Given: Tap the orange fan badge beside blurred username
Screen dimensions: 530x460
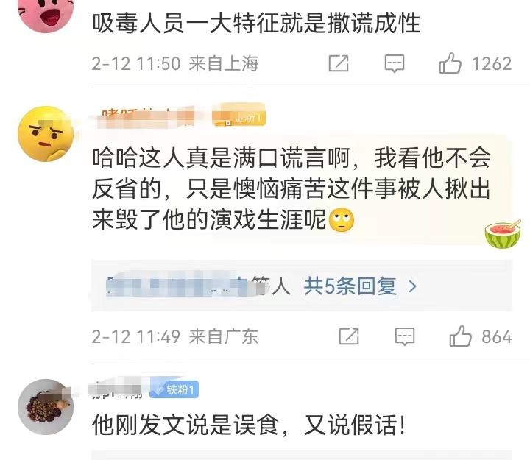Looking at the screenshot, I should tap(239, 116).
